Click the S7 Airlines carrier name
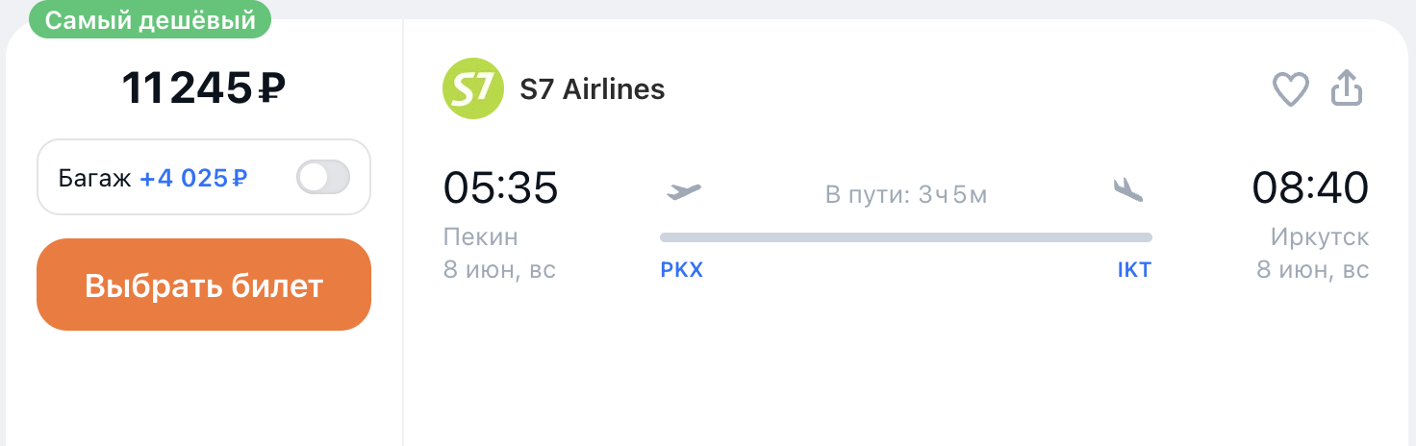1416x446 pixels. (x=593, y=89)
